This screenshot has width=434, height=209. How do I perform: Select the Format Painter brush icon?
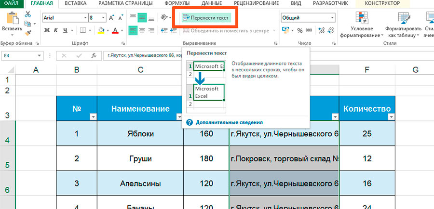coord(27,33)
